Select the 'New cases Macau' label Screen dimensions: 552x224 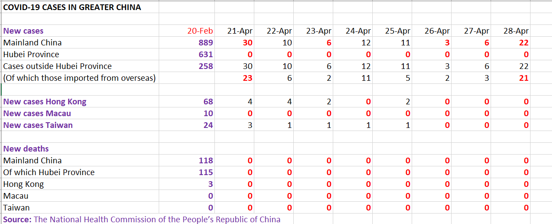click(37, 114)
